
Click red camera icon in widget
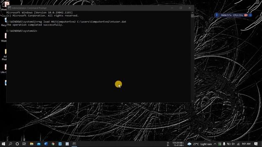[x=246, y=15]
